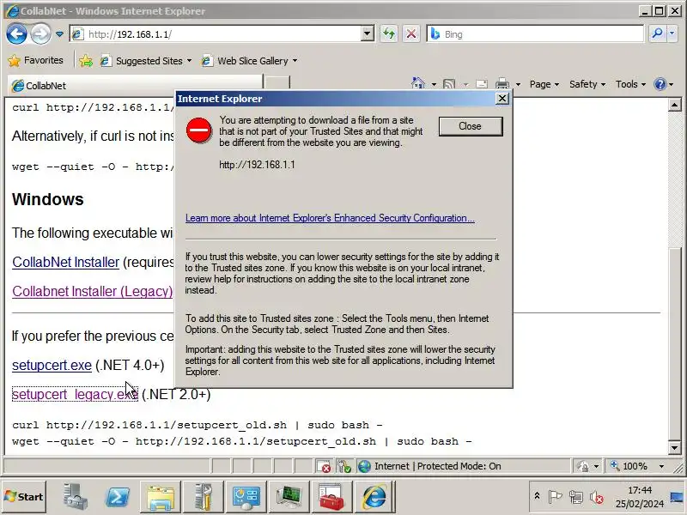
Task: Add to Favorites Bar star-arrow icon
Action: click(86, 61)
